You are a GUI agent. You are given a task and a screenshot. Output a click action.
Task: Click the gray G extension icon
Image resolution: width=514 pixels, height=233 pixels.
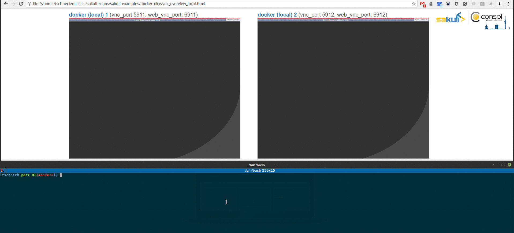pyautogui.click(x=482, y=4)
